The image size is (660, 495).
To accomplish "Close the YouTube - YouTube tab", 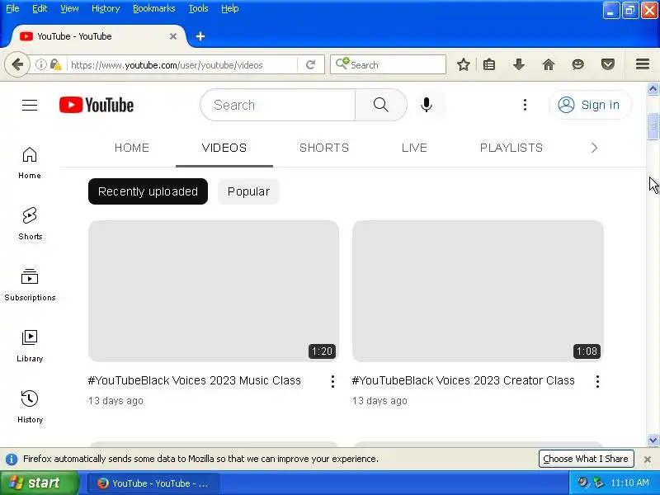I will click(x=173, y=36).
